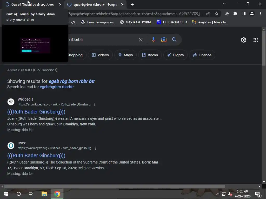Filter results by Finance
The width and height of the screenshot is (266, 199).
tap(202, 55)
